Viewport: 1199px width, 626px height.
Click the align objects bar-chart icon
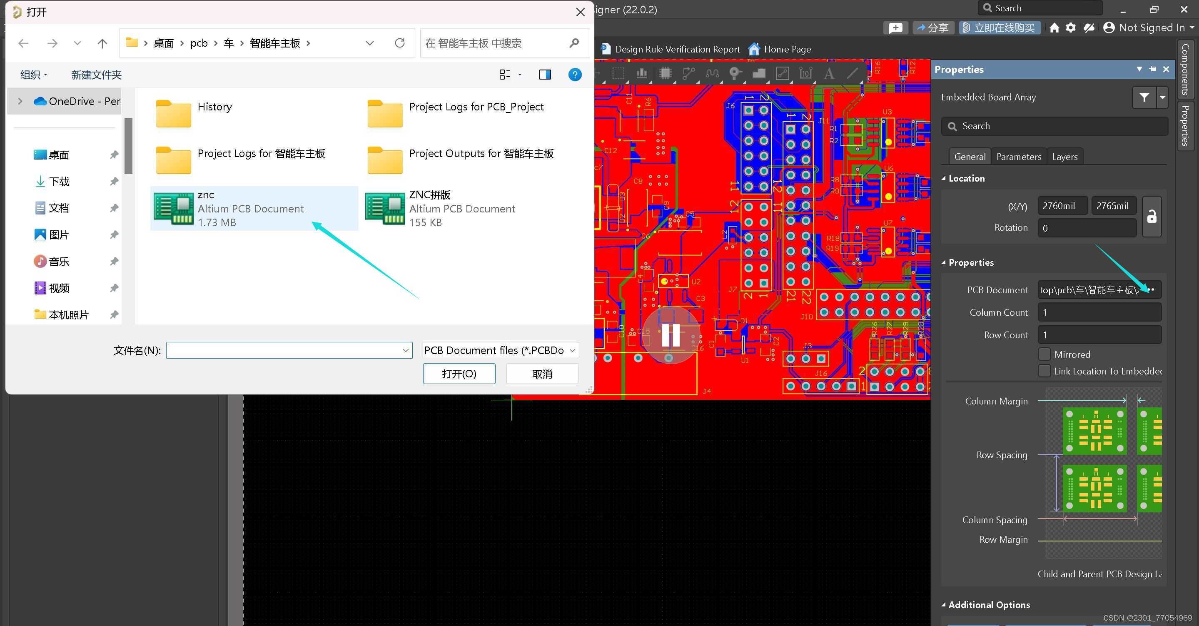(x=642, y=73)
